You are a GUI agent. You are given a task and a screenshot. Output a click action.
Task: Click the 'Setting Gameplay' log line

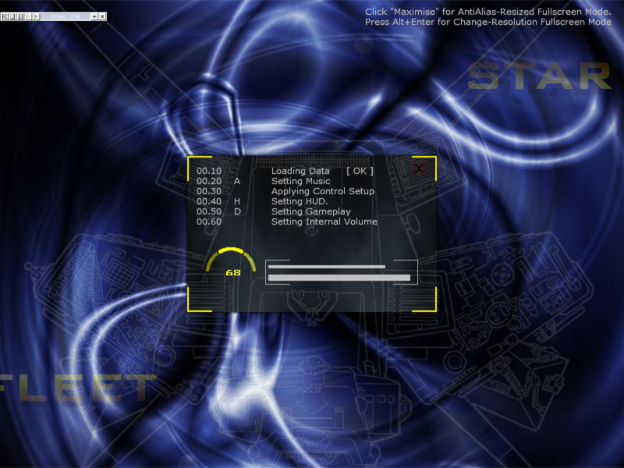click(311, 211)
